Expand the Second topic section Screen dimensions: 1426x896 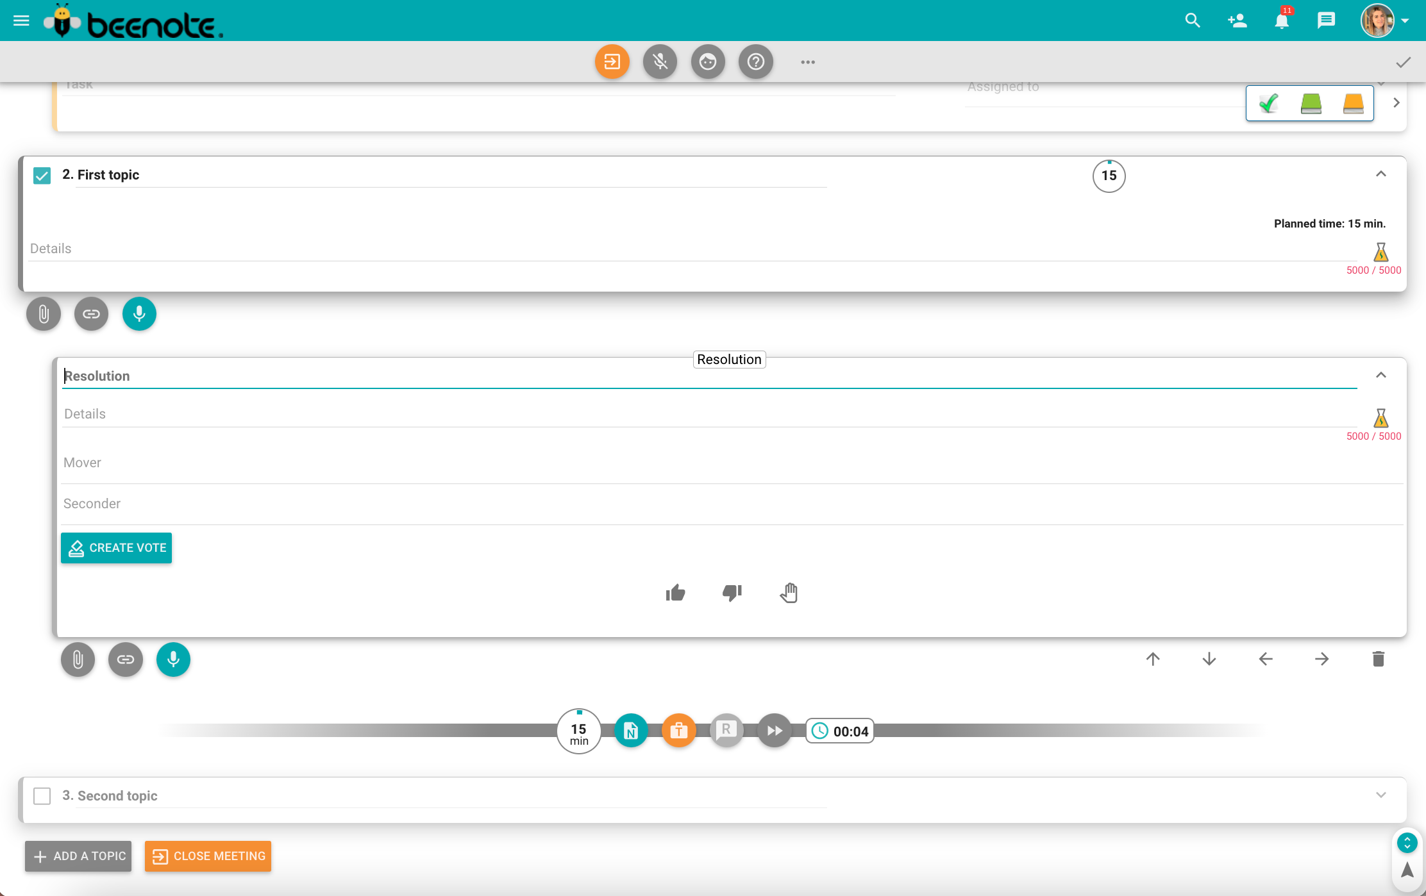(1380, 795)
